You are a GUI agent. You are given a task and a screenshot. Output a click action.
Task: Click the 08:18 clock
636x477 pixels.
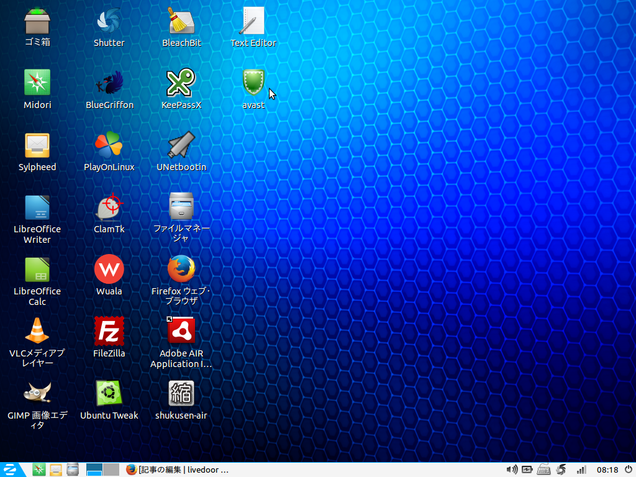[607, 470]
